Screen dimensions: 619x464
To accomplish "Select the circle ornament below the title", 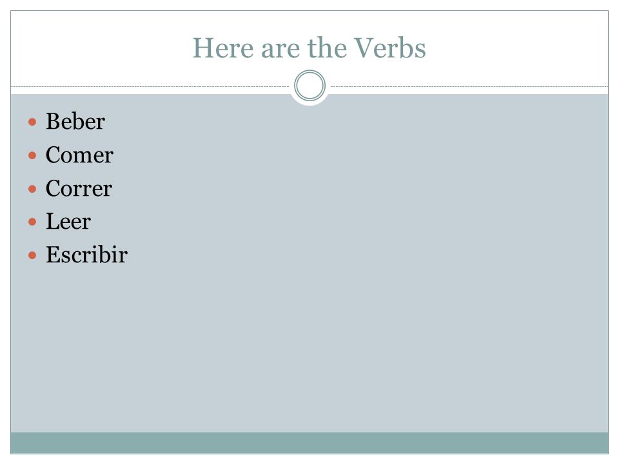I will tap(310, 86).
